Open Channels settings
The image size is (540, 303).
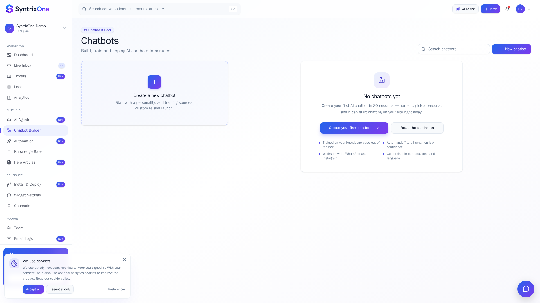tap(36, 206)
